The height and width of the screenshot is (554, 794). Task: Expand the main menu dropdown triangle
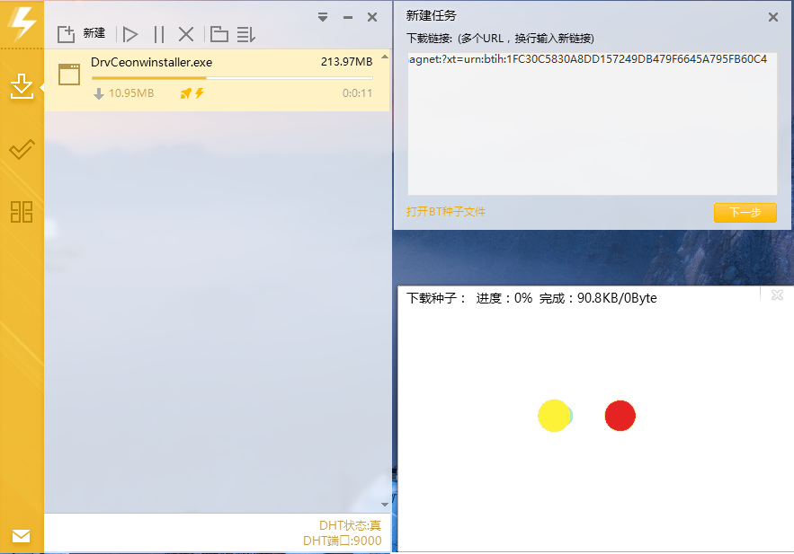323,17
